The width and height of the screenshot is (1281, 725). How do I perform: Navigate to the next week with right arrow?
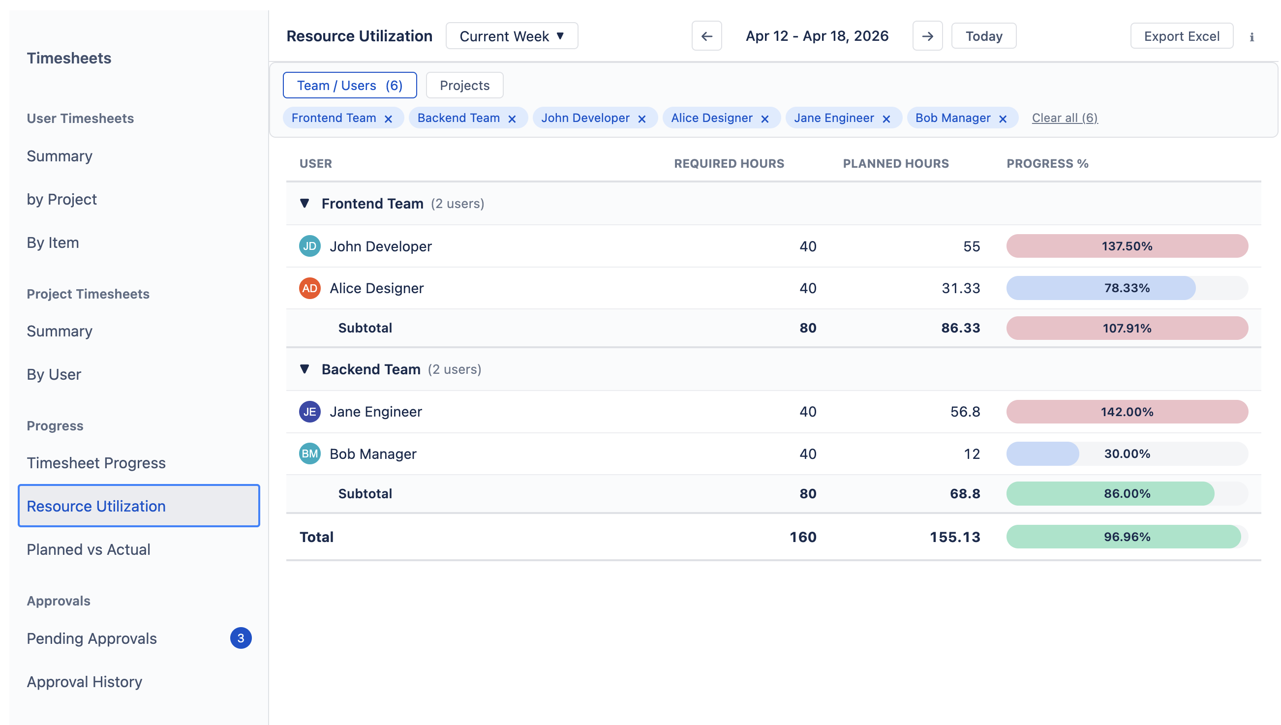(x=927, y=36)
